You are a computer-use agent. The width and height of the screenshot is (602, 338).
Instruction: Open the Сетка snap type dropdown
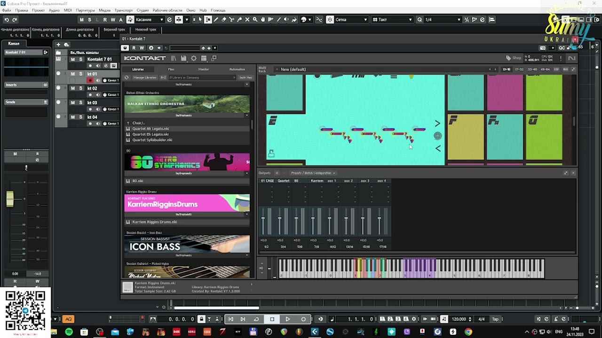[364, 20]
